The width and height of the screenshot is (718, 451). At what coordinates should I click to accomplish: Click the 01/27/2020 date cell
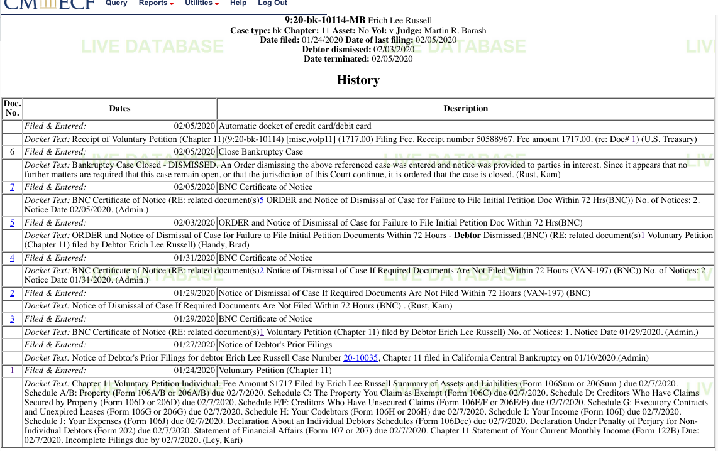click(194, 345)
